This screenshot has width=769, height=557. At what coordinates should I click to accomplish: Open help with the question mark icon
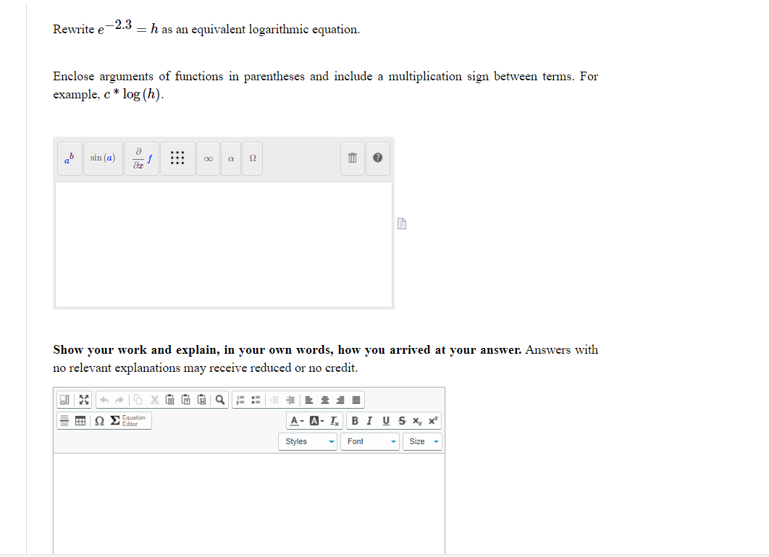coord(377,158)
